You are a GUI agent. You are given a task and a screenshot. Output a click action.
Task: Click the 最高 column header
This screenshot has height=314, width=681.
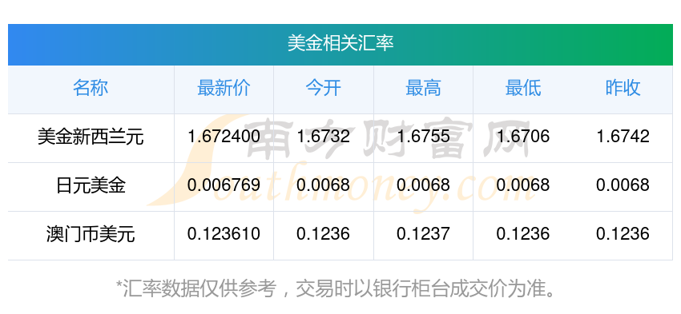[x=423, y=88]
